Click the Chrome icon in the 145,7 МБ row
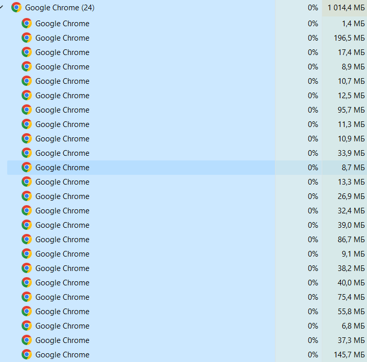Viewport: 367px width, 362px height. pos(27,354)
